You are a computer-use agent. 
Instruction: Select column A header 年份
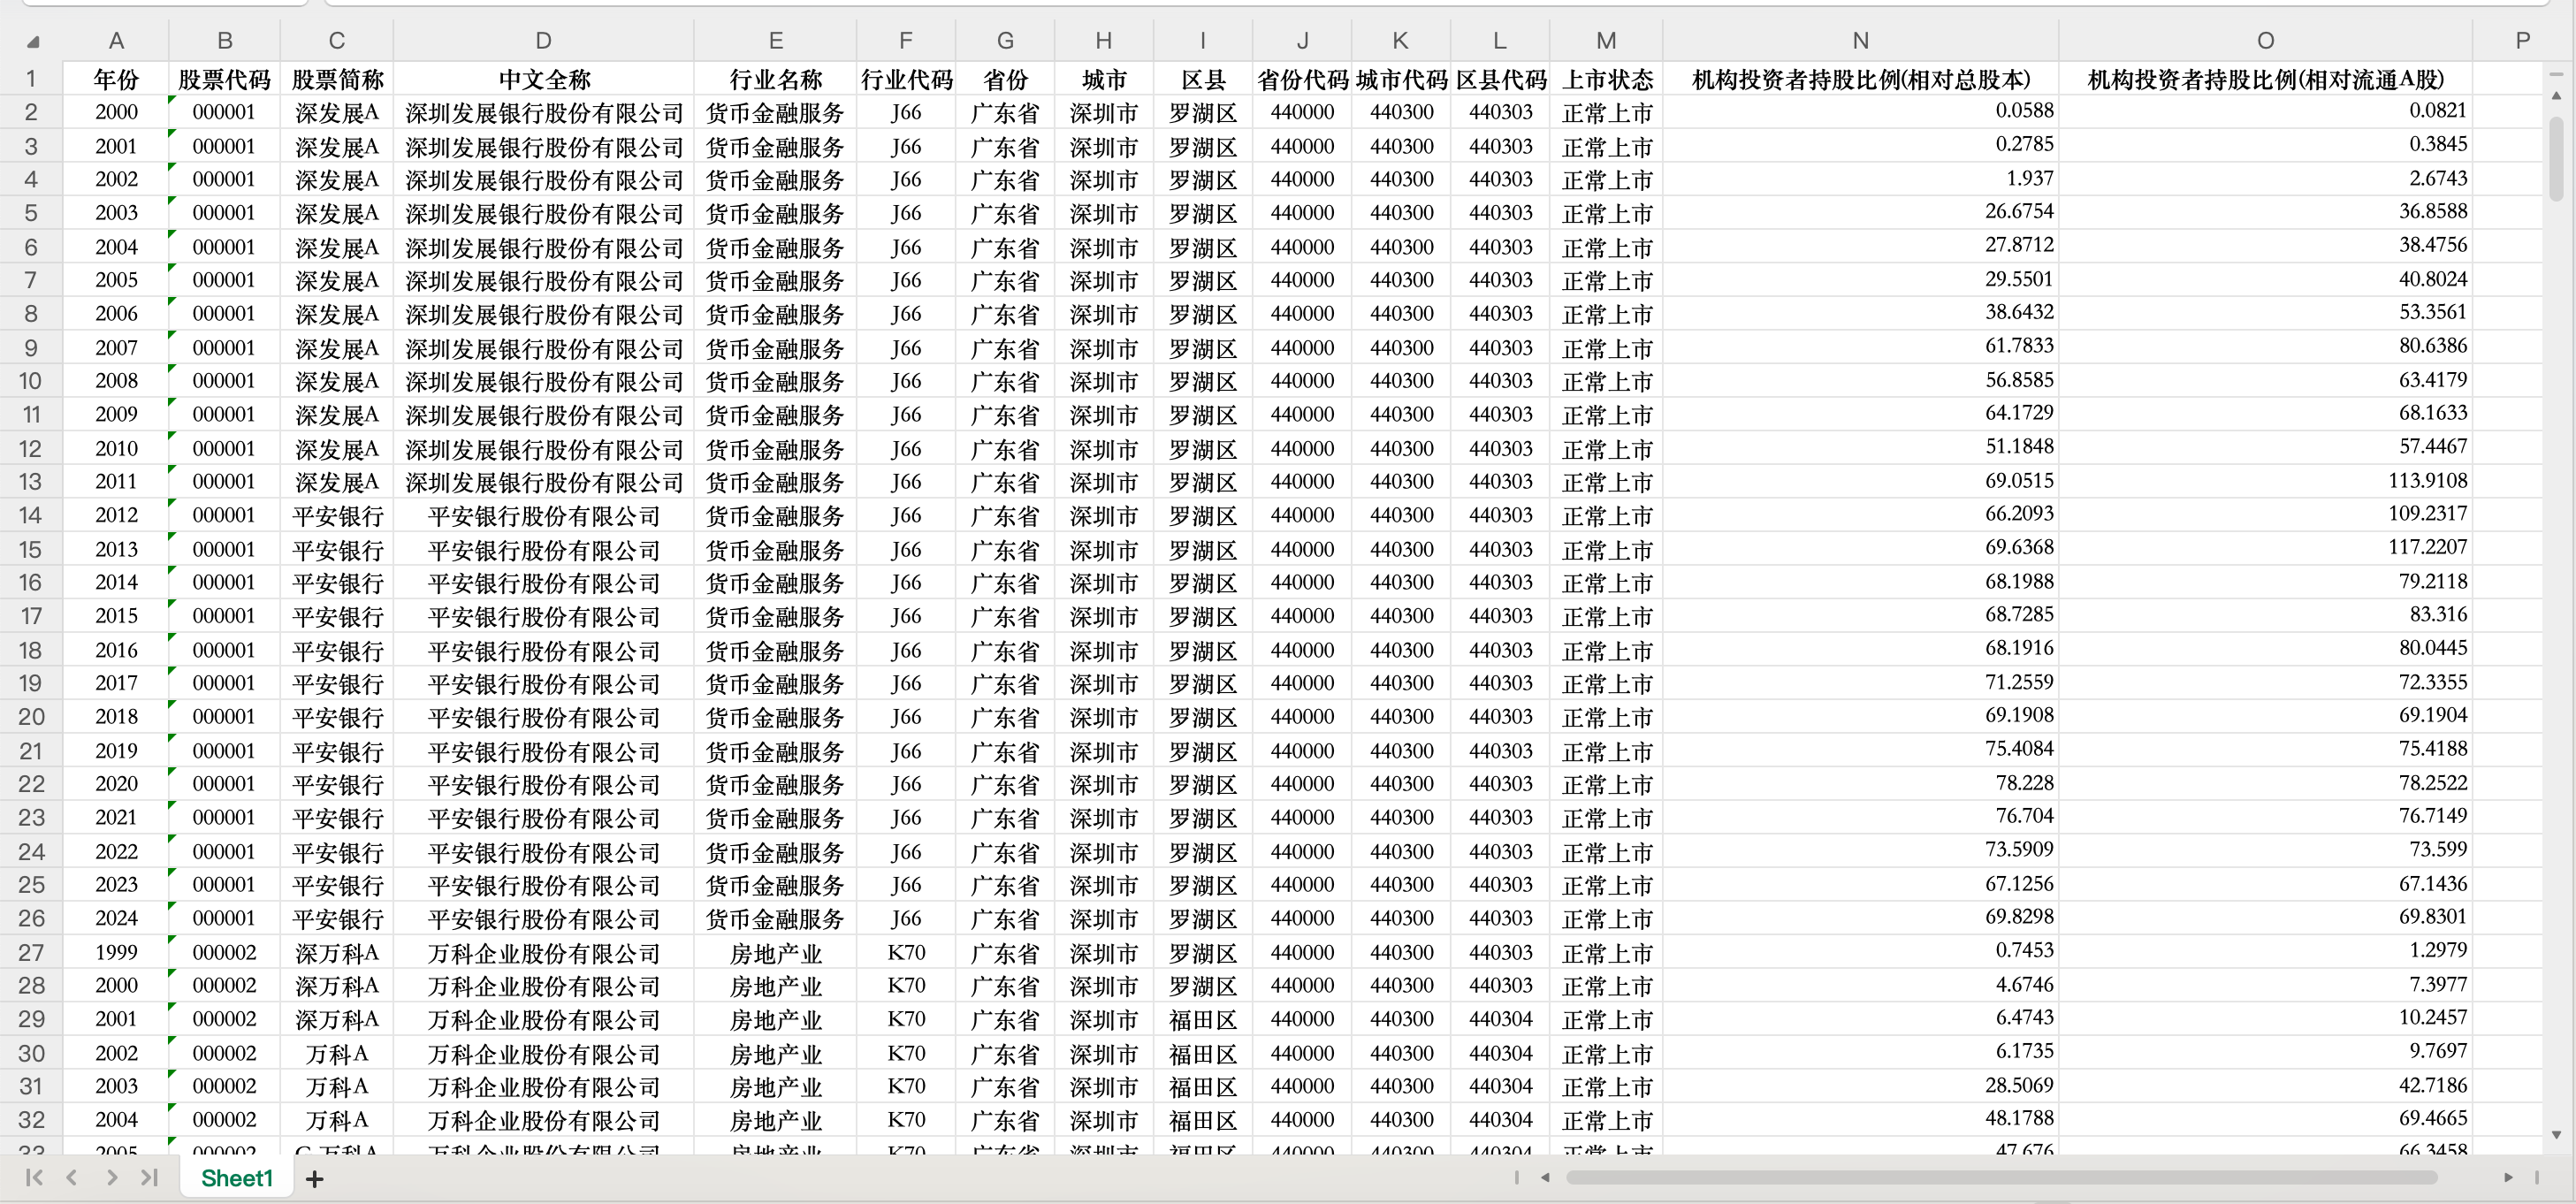(115, 40)
